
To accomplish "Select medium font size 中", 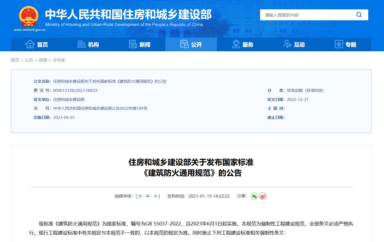I will pyautogui.click(x=148, y=196).
